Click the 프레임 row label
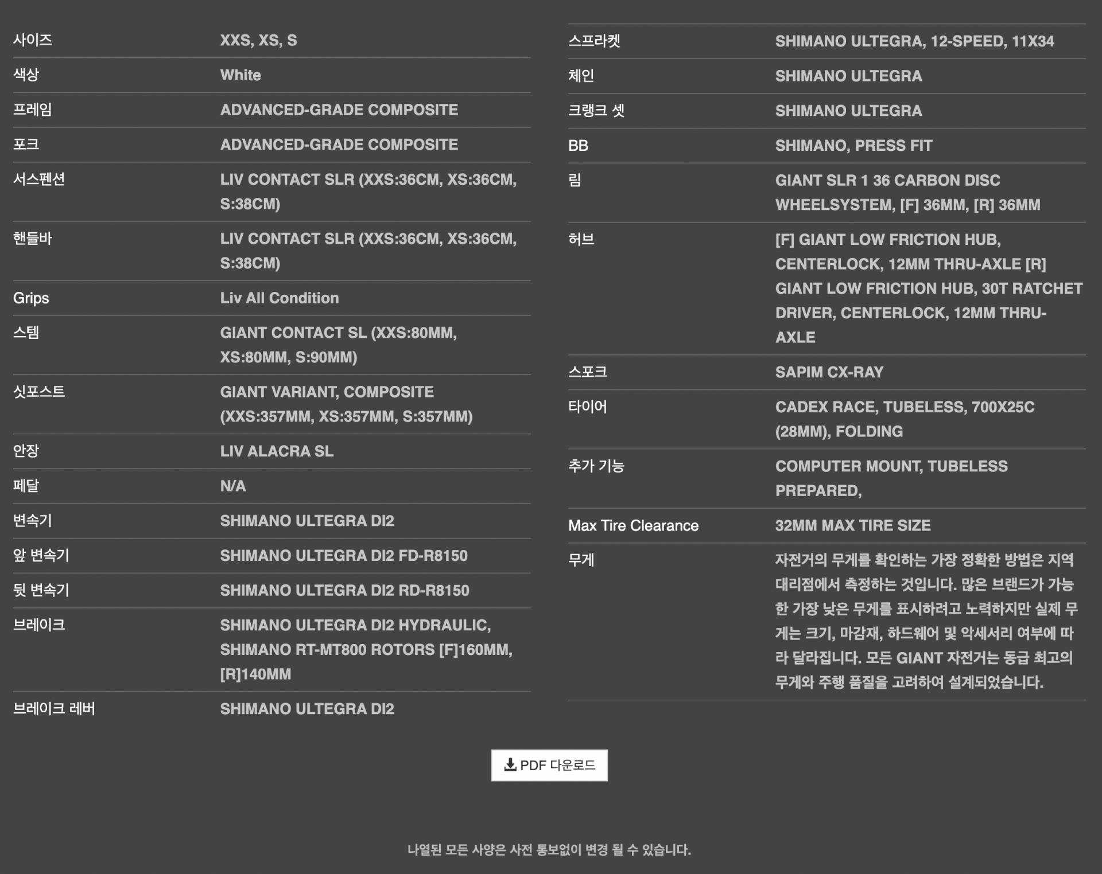 pyautogui.click(x=33, y=110)
